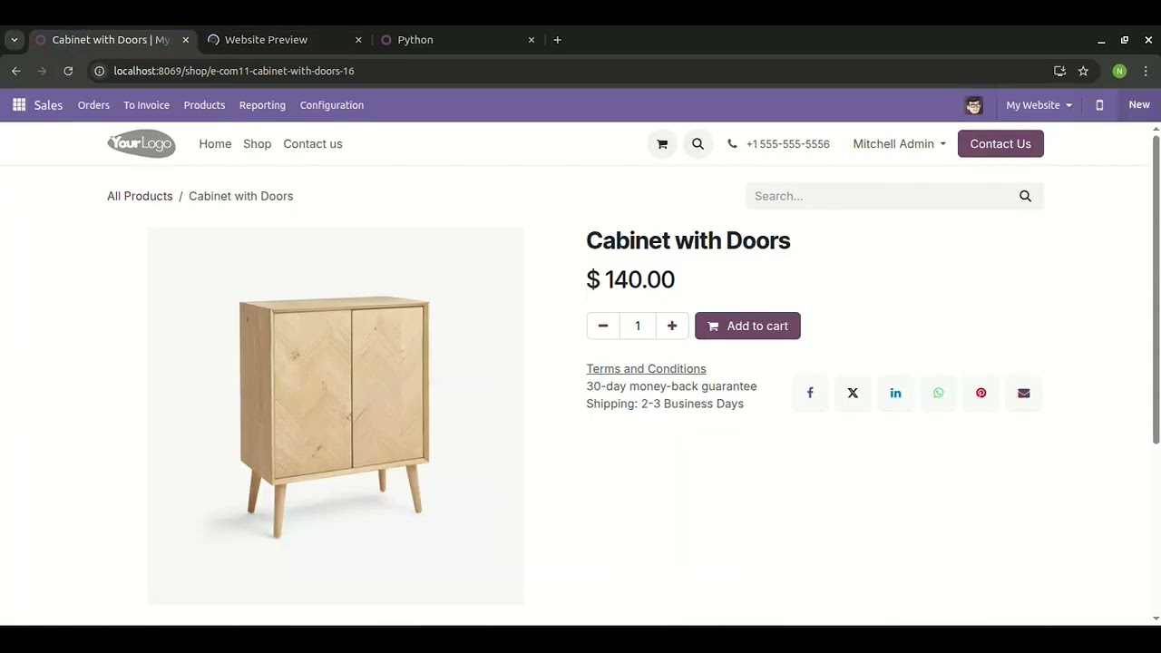The image size is (1161, 653).
Task: Bookmark this page with star icon
Action: [x=1083, y=71]
